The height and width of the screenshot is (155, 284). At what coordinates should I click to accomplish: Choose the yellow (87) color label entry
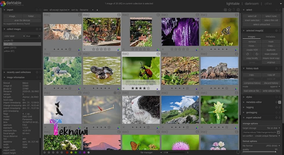[x=22, y=51]
